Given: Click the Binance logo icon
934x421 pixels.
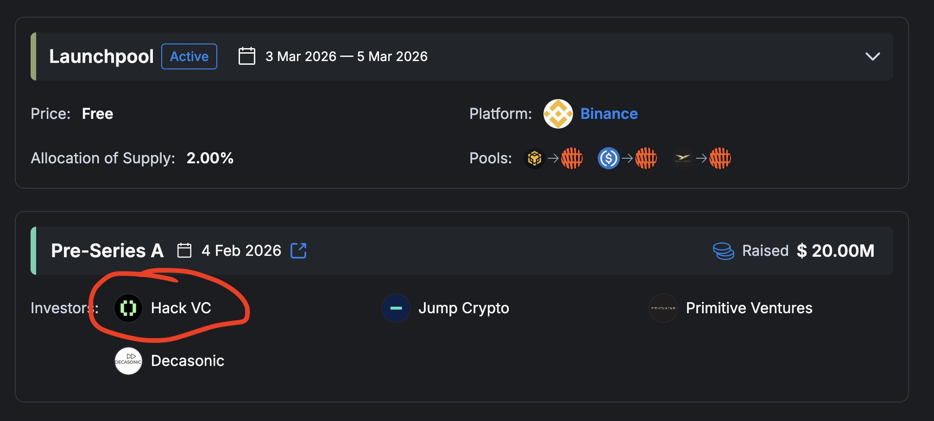Looking at the screenshot, I should point(558,114).
